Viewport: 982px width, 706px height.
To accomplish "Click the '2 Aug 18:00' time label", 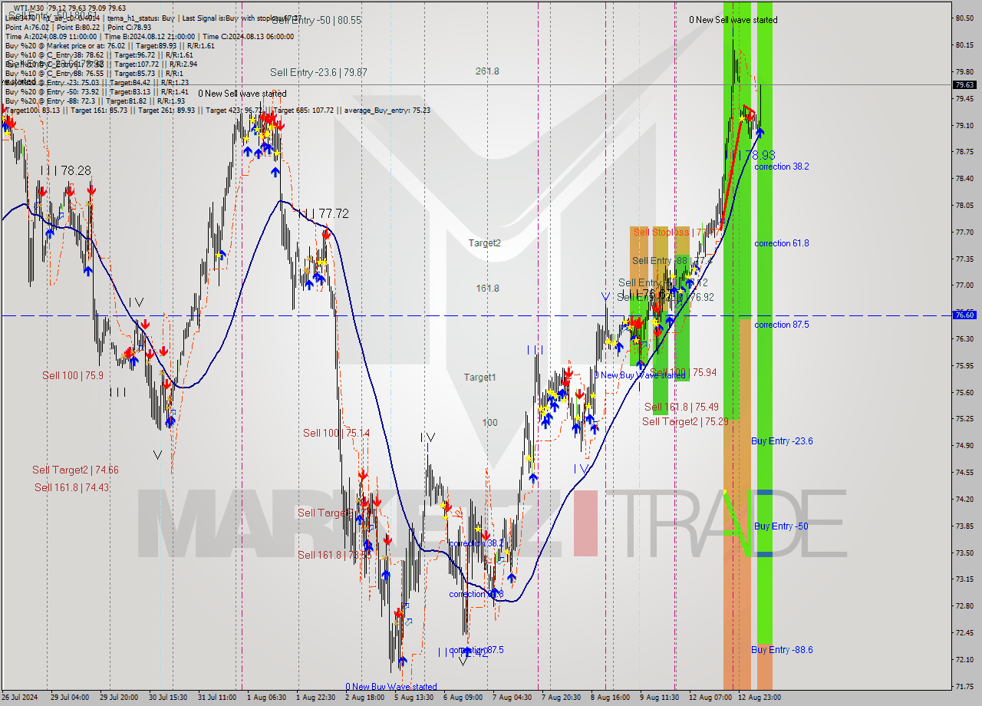I will pyautogui.click(x=364, y=698).
